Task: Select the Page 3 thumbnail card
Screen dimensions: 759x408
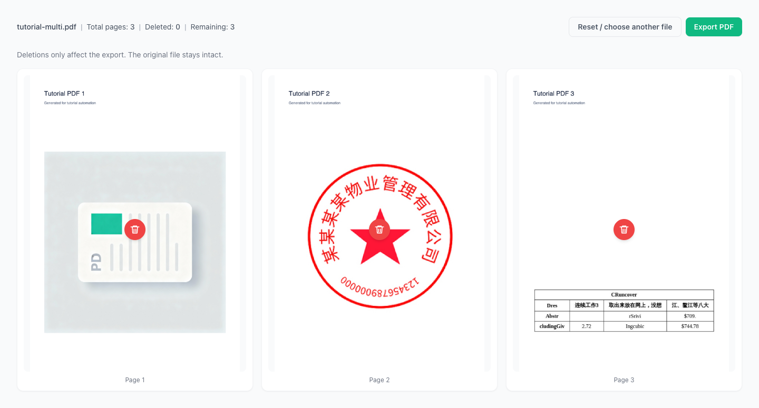Action: pyautogui.click(x=624, y=132)
